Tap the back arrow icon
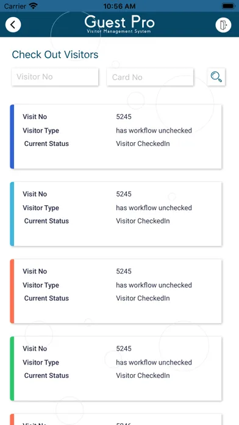 point(13,24)
